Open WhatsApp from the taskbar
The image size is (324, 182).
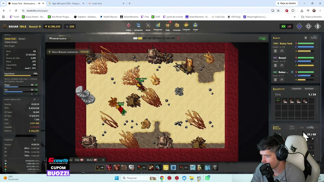pyautogui.click(x=208, y=178)
